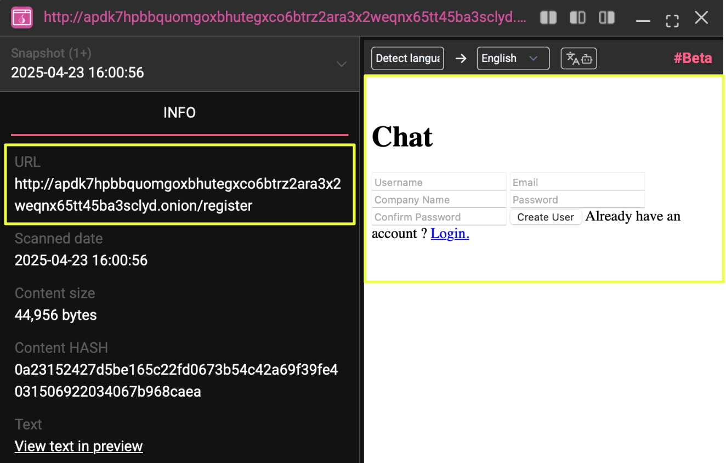Close the snapshot viewer with X
The height and width of the screenshot is (463, 726).
701,18
